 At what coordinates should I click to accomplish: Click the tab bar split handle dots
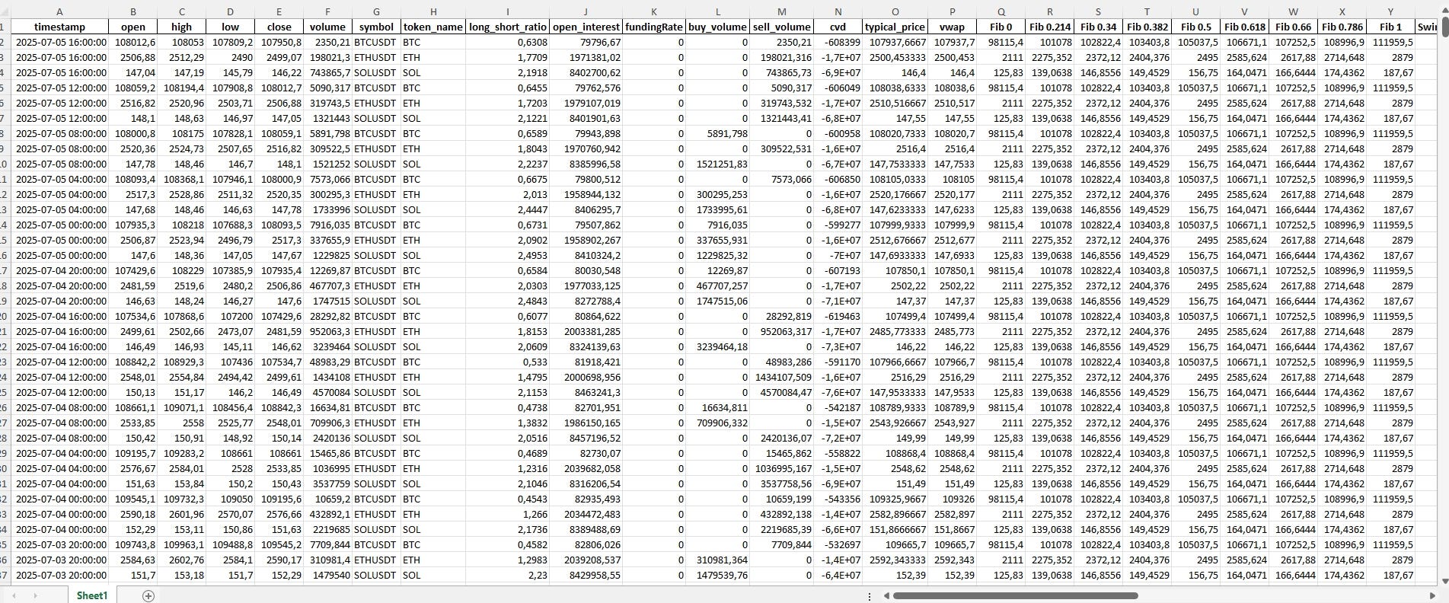point(870,595)
